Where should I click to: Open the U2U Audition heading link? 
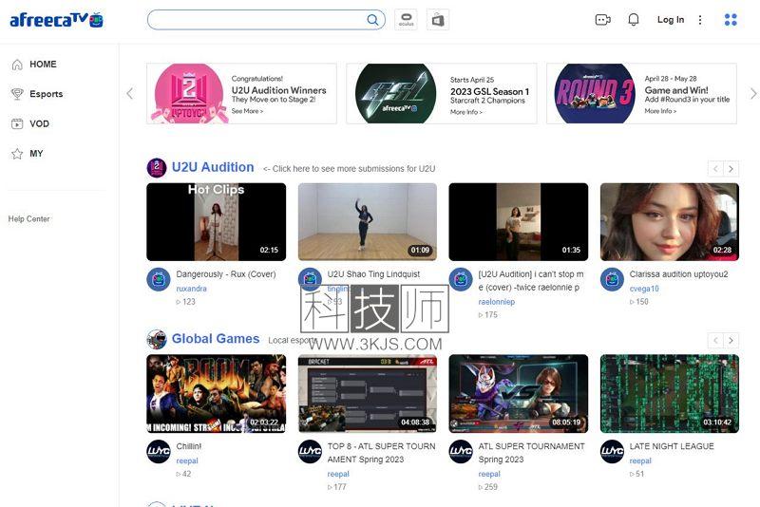point(213,167)
